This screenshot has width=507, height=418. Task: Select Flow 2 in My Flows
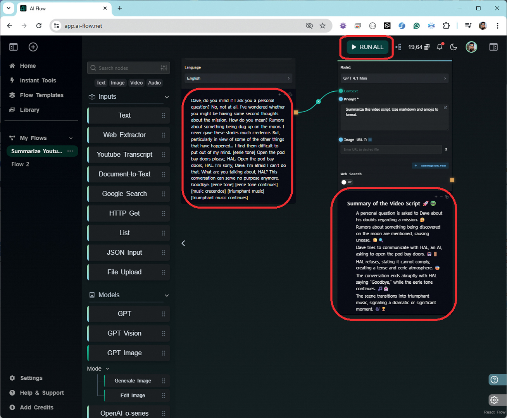(x=20, y=164)
